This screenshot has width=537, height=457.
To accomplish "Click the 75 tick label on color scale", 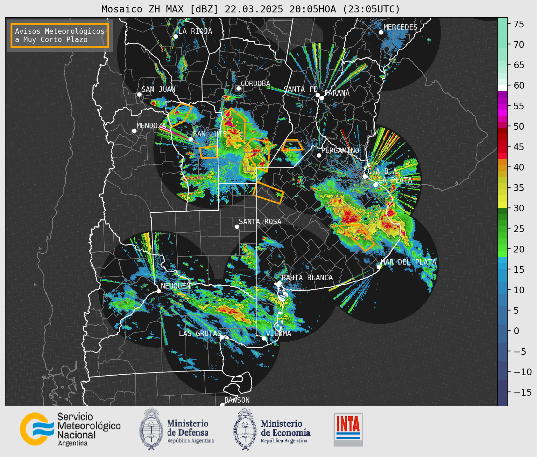I will coord(518,24).
